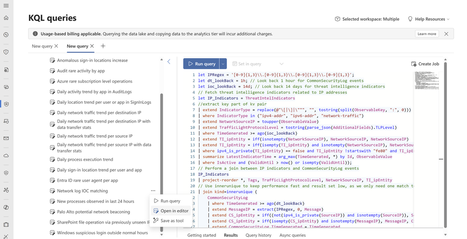Open the briefcase icon in the sidebar
The image size is (467, 239).
pos(6,225)
